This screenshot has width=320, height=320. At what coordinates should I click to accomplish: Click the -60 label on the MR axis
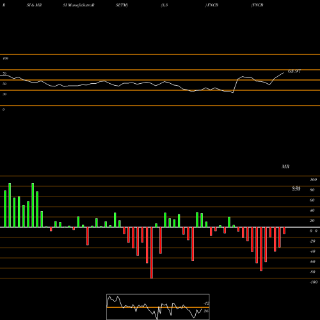[x=312, y=262]
